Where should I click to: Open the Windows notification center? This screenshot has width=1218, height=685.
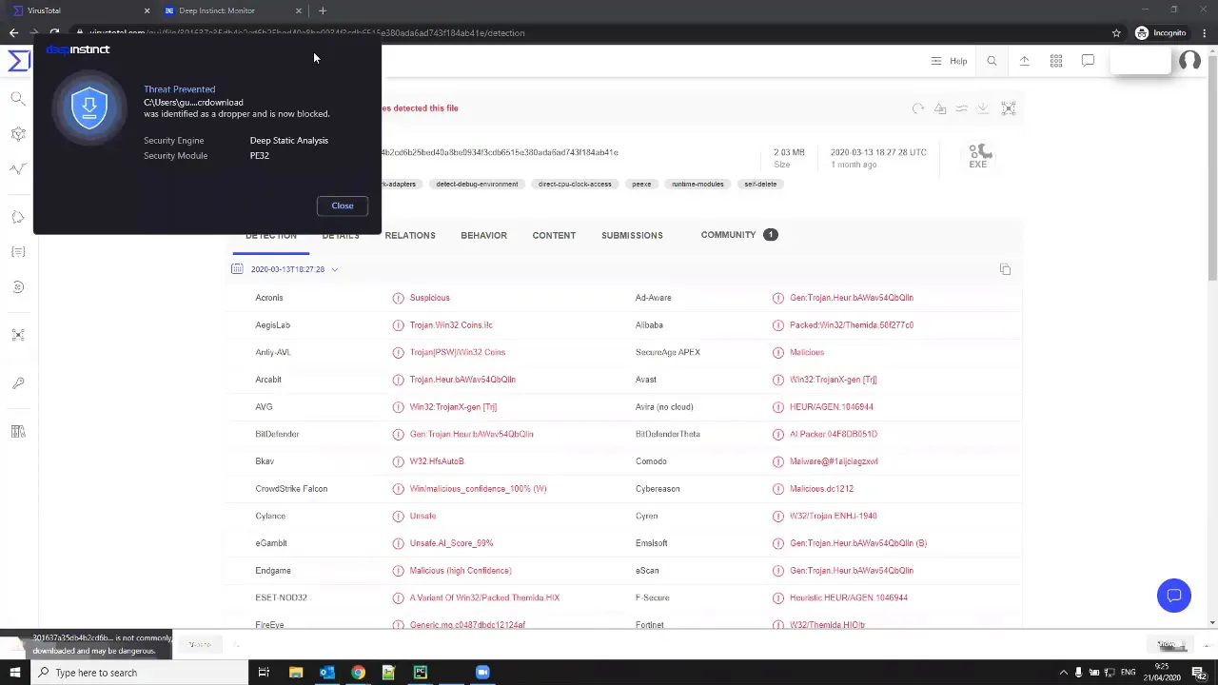pyautogui.click(x=1199, y=673)
